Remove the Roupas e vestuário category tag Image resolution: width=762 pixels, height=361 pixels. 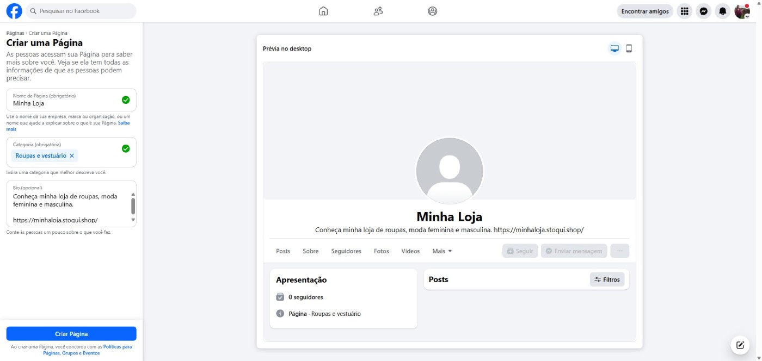[x=71, y=155]
